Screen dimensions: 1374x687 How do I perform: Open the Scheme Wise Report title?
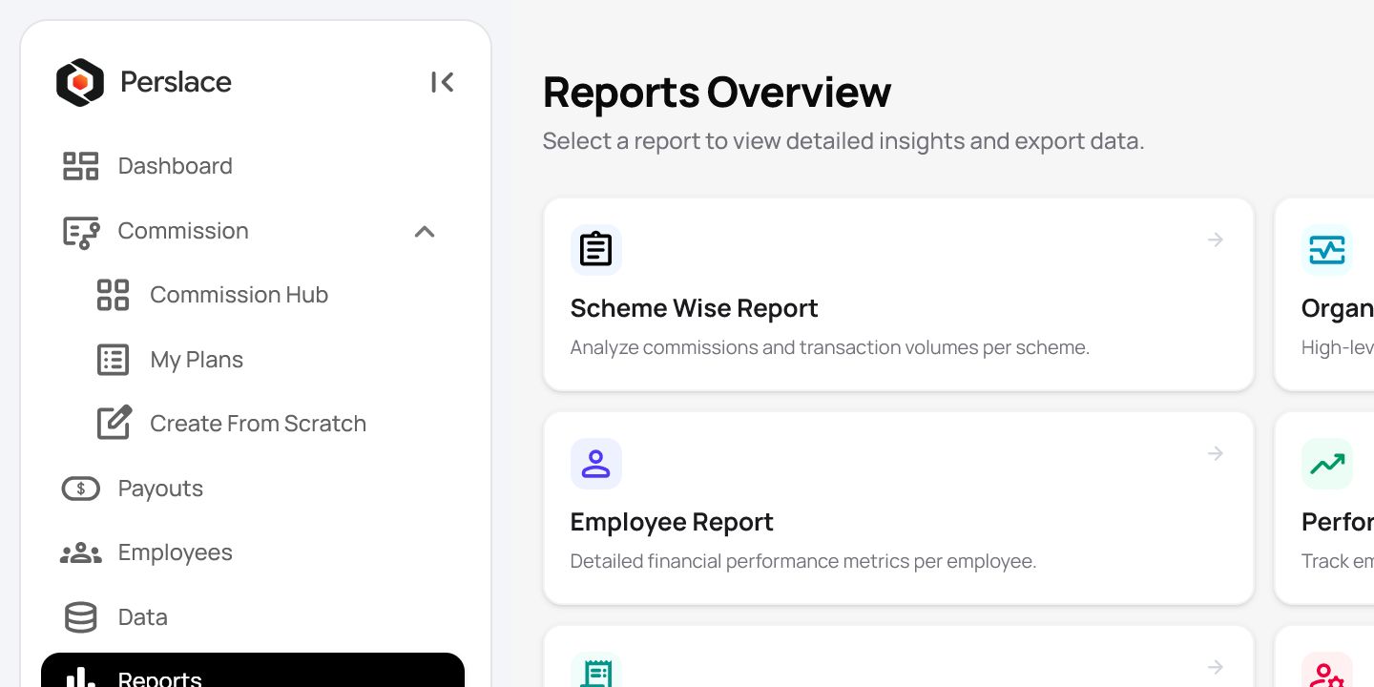pos(694,308)
